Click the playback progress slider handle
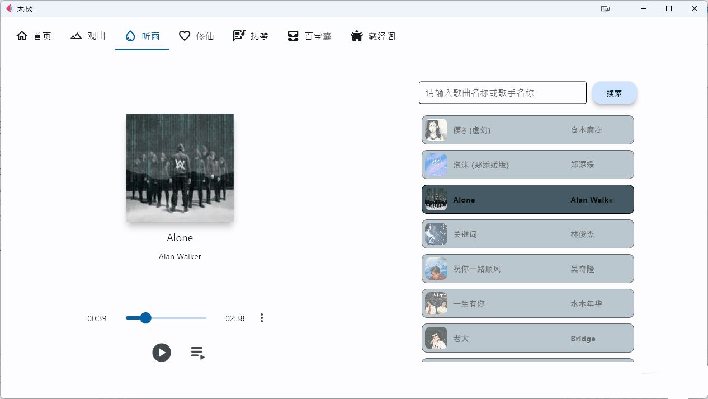The image size is (708, 399). pyautogui.click(x=145, y=318)
